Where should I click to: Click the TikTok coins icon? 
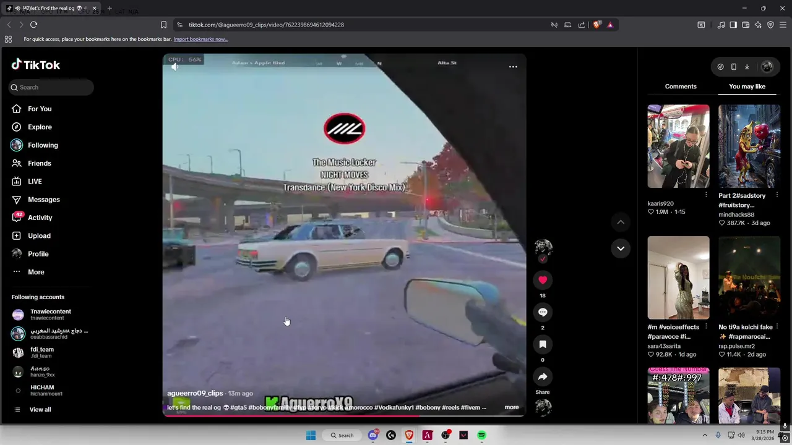[720, 67]
